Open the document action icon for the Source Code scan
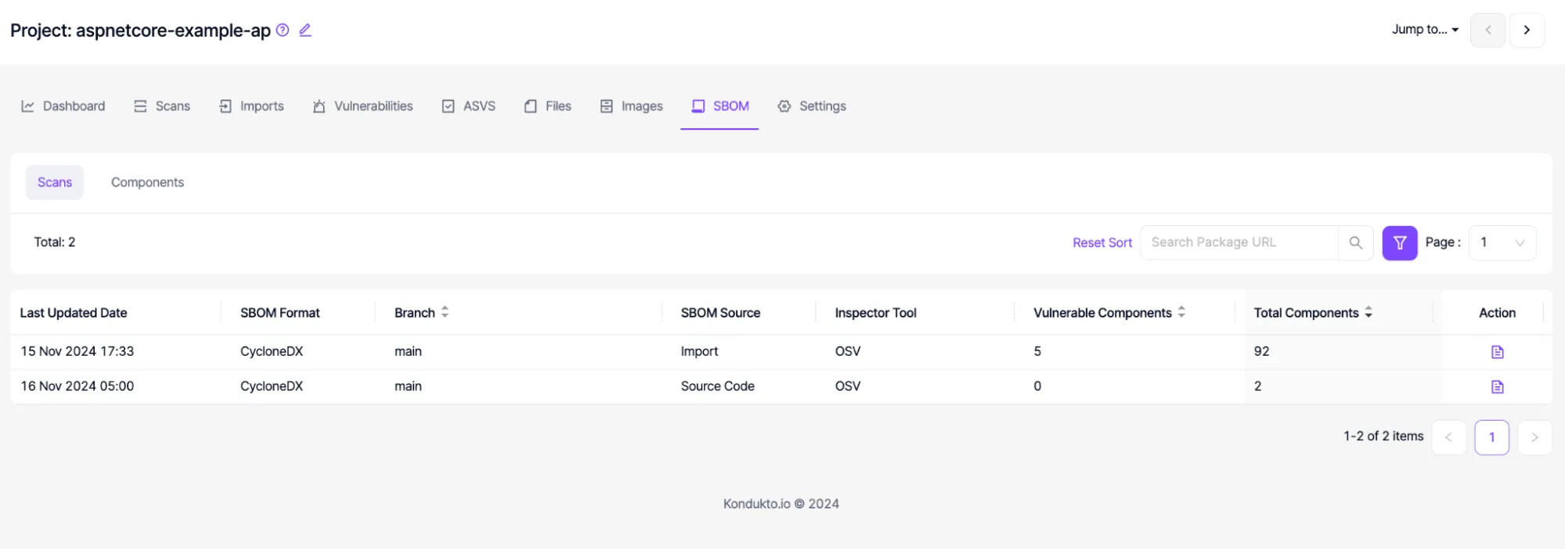This screenshot has height=549, width=1565. point(1497,386)
